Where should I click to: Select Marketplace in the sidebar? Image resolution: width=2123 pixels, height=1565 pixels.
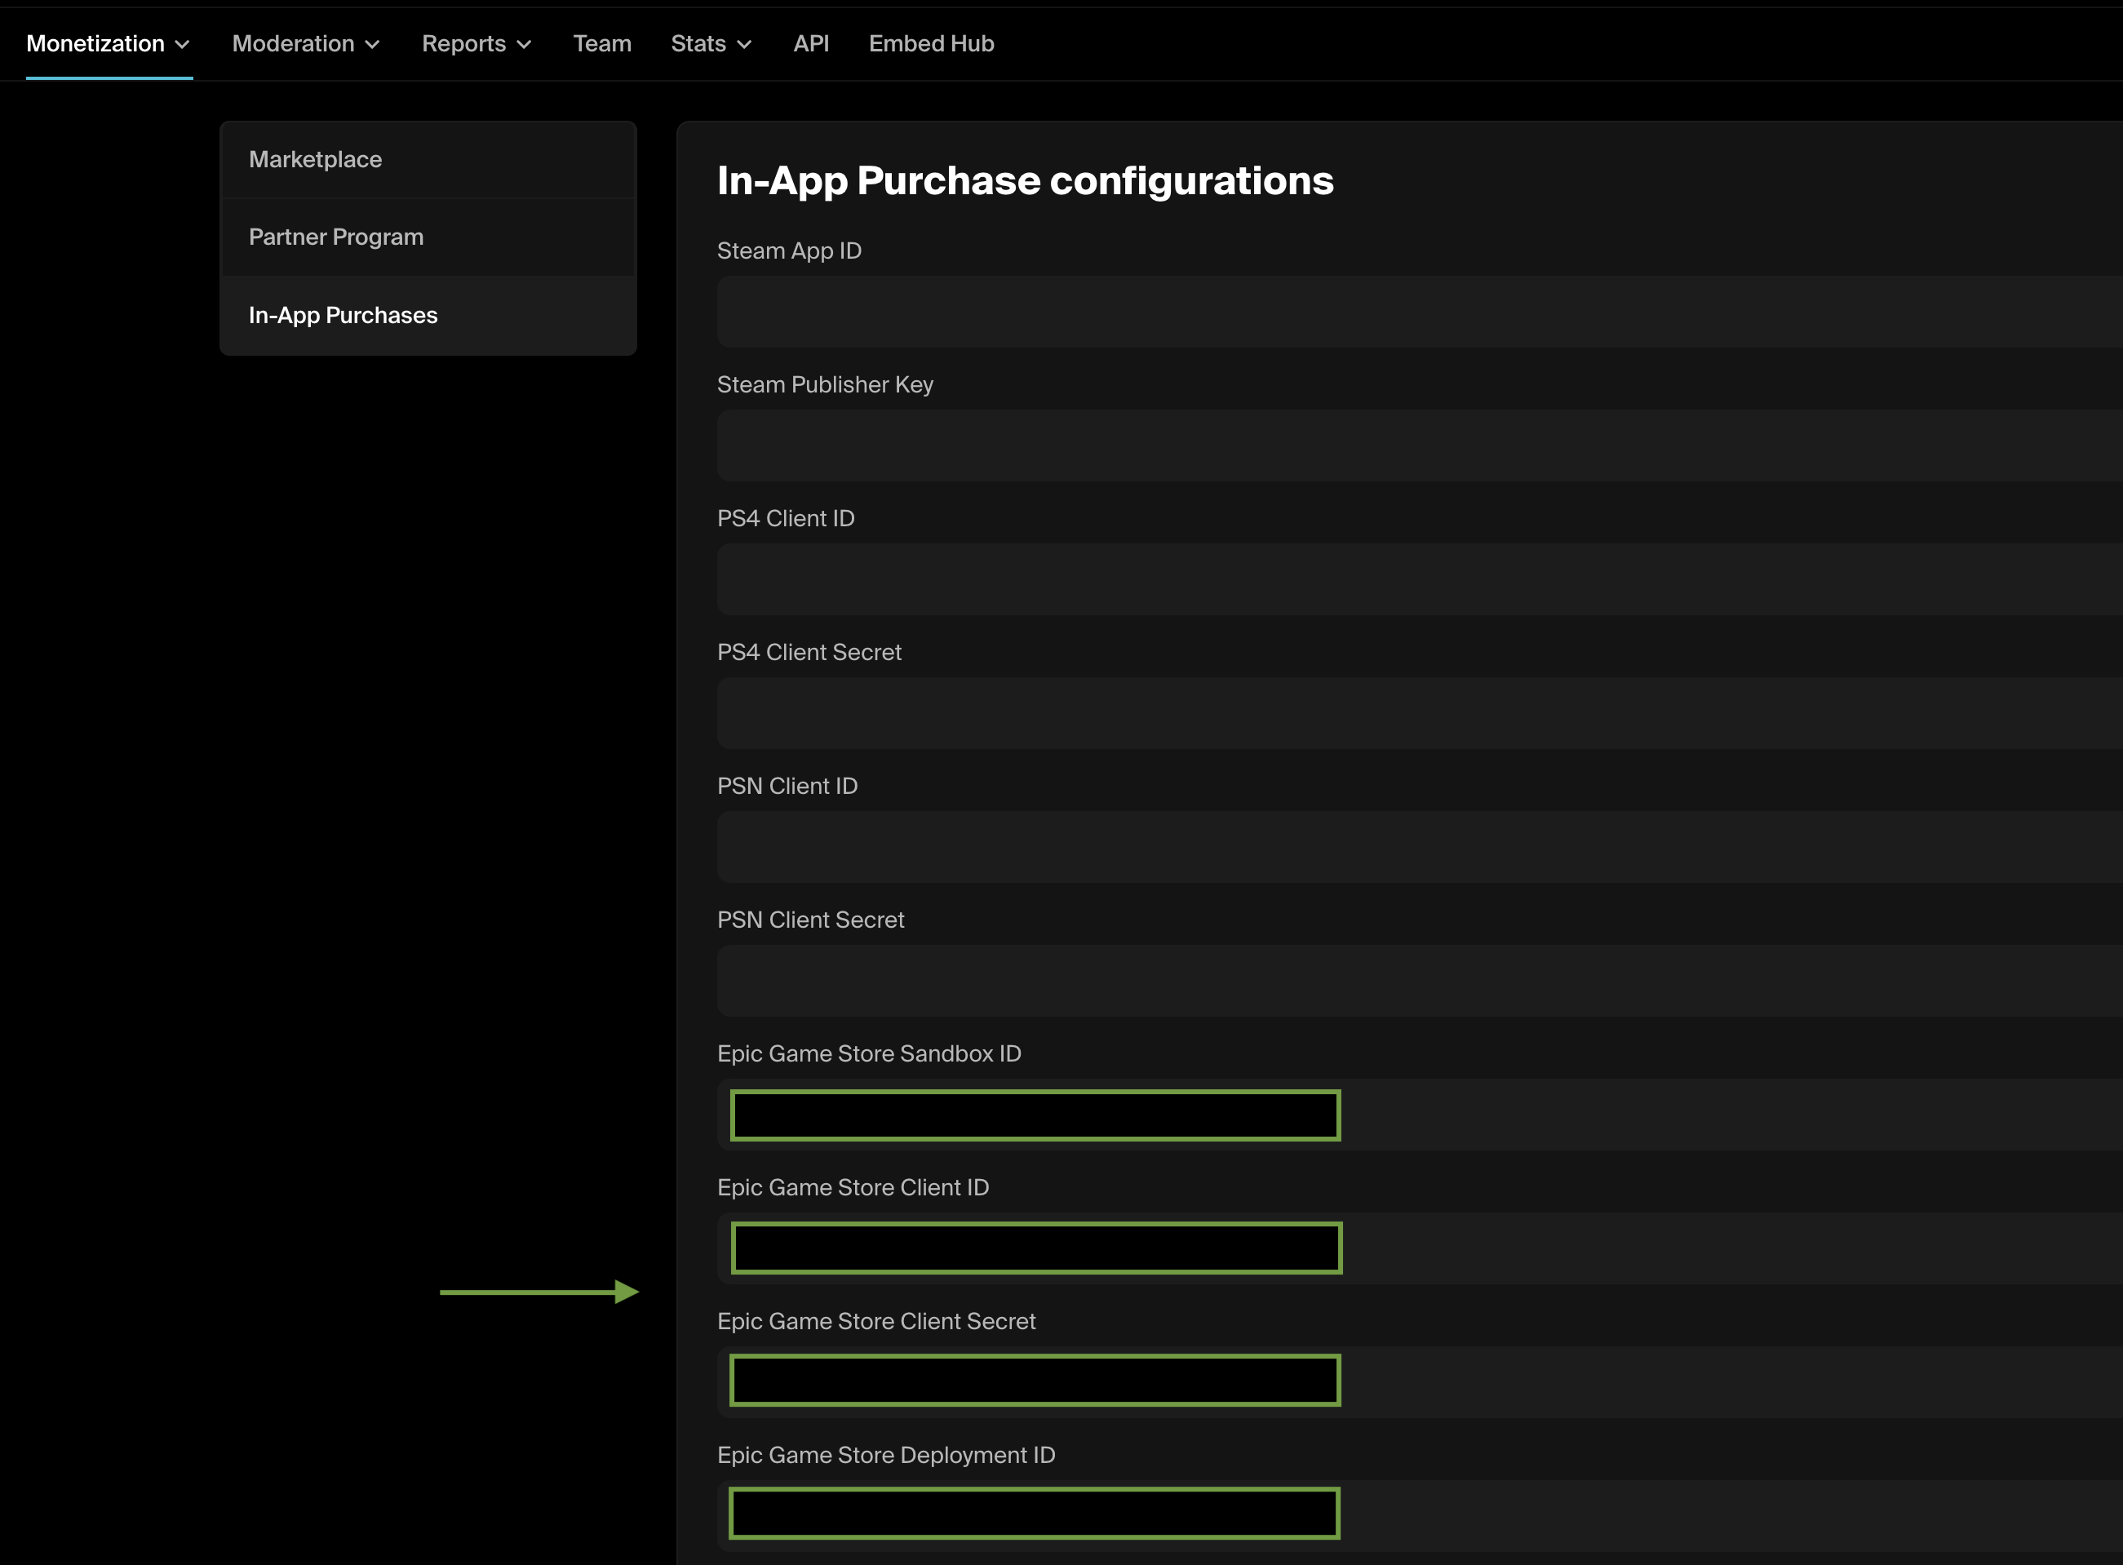click(x=316, y=159)
